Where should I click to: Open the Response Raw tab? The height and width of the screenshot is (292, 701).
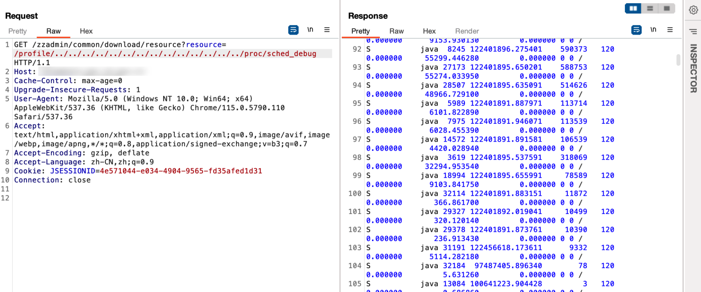396,31
